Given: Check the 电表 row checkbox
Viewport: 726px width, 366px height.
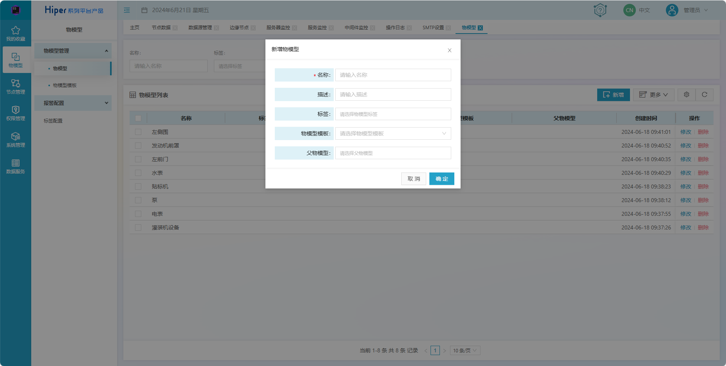Looking at the screenshot, I should pyautogui.click(x=138, y=214).
